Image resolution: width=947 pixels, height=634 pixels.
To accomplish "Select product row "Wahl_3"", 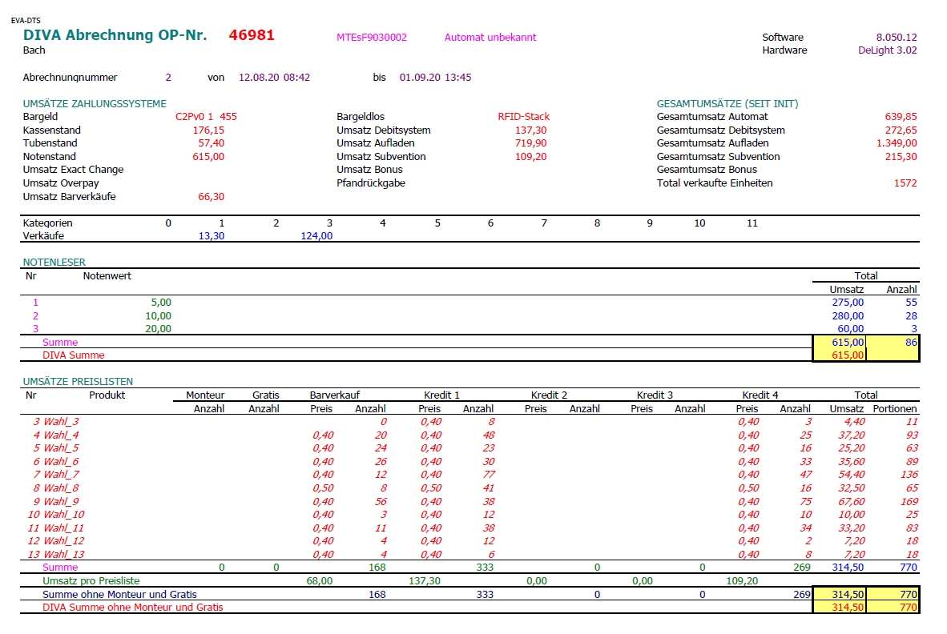I will pyautogui.click(x=469, y=422).
